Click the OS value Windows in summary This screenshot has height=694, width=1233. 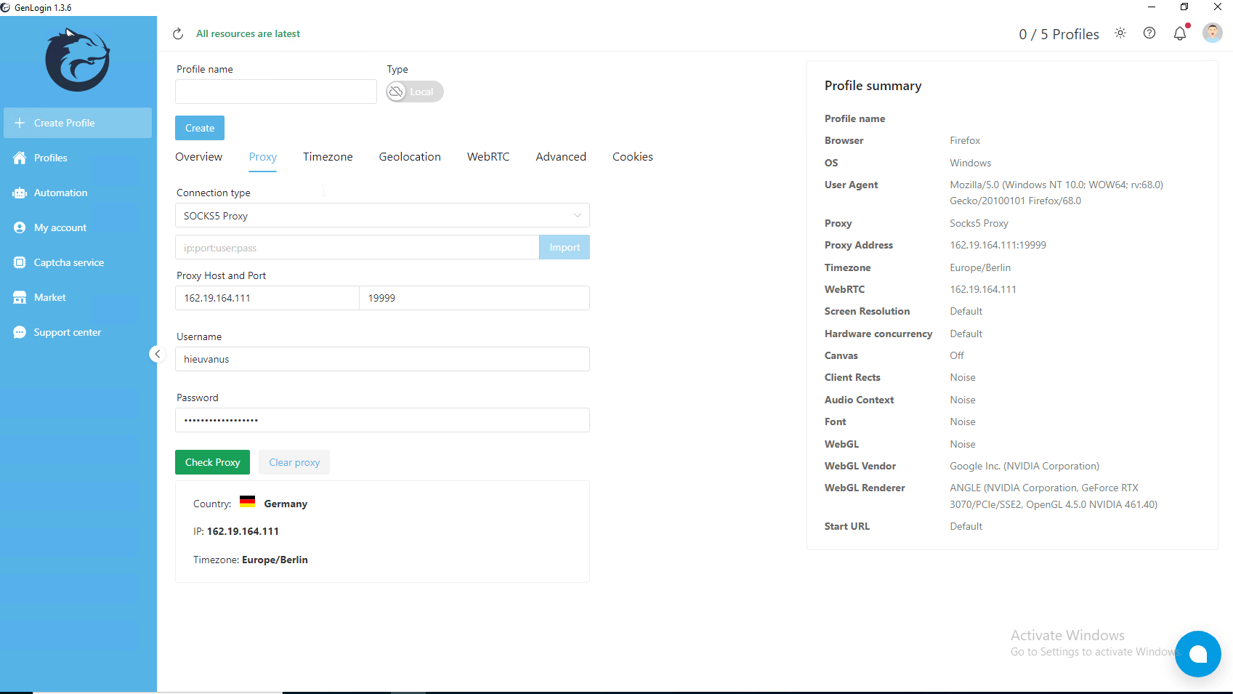click(971, 163)
